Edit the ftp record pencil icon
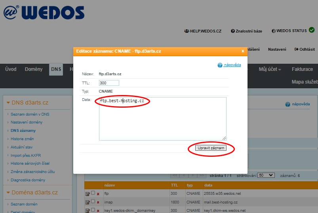 coord(88,194)
